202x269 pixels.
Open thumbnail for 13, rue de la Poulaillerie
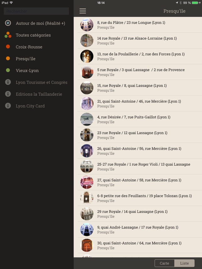click(x=87, y=56)
